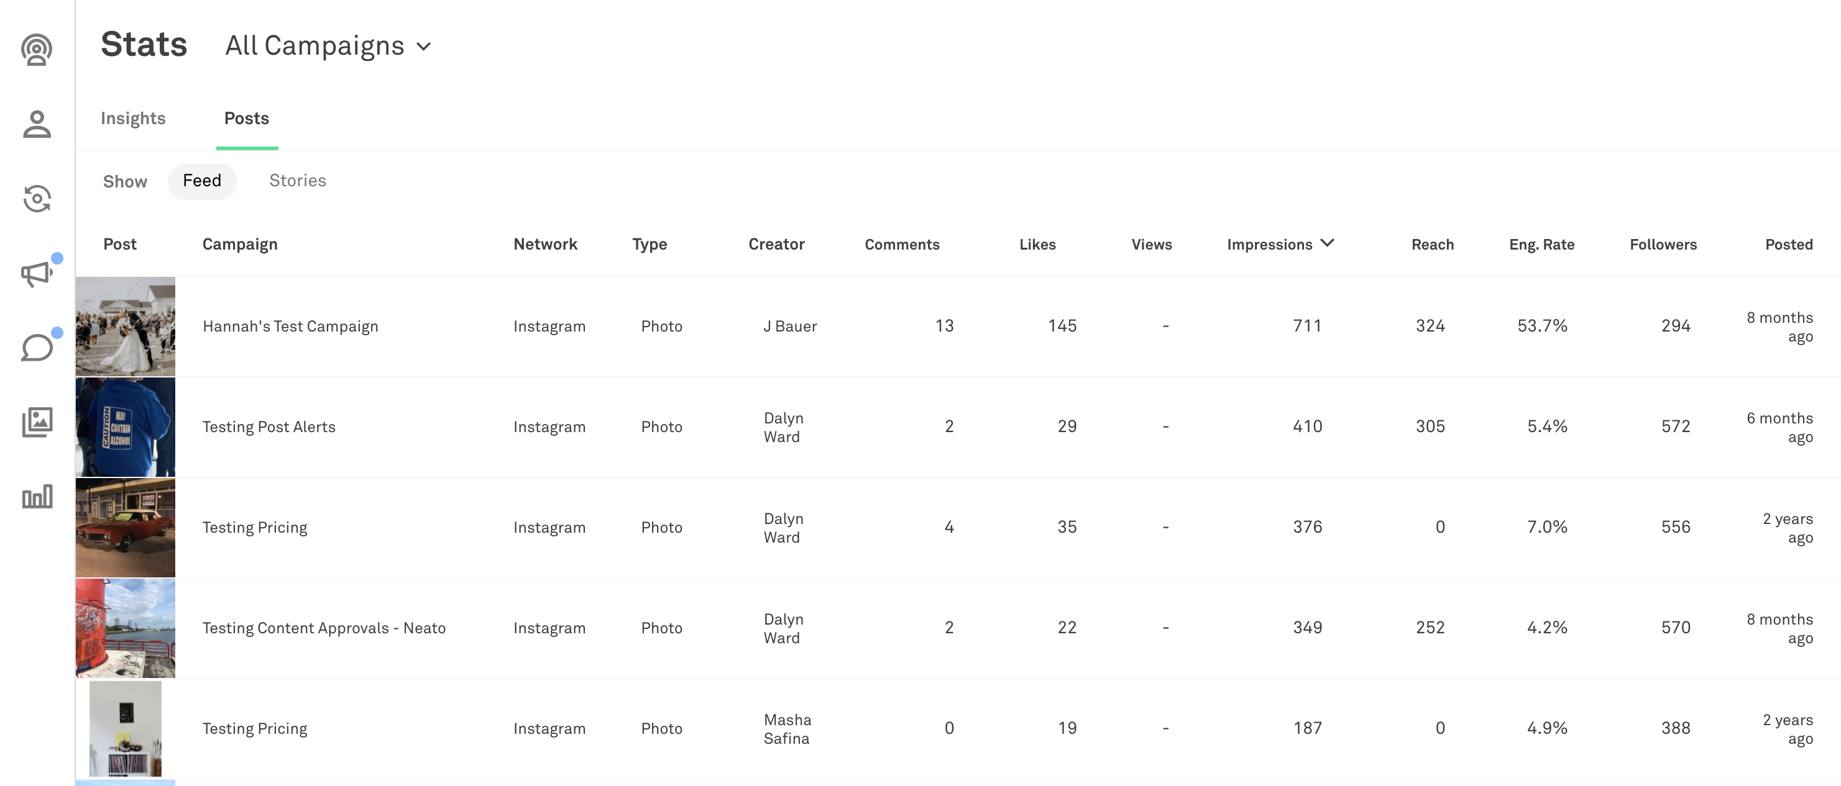Click Hannah's Test Campaign link

[290, 326]
